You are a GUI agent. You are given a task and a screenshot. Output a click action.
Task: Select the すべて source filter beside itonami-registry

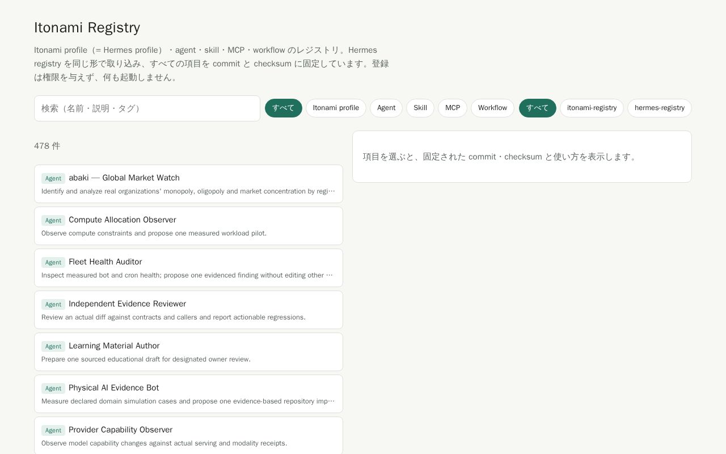(x=538, y=108)
